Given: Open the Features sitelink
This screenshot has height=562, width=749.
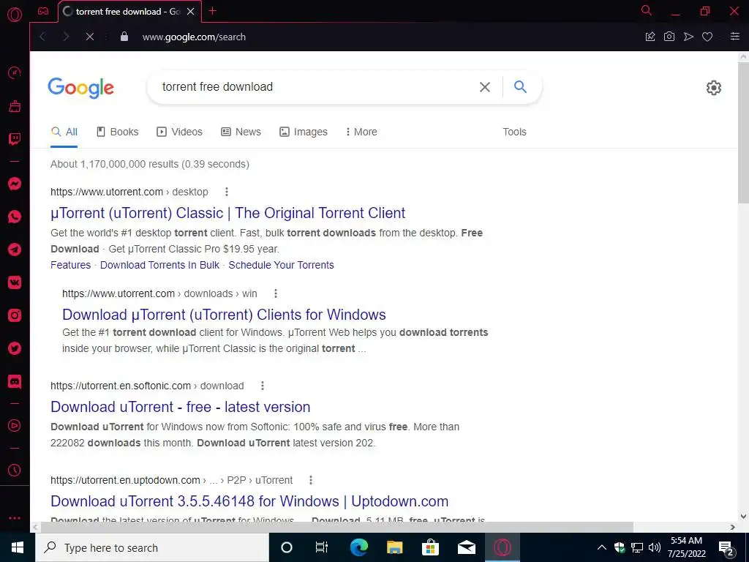Looking at the screenshot, I should pyautogui.click(x=71, y=265).
